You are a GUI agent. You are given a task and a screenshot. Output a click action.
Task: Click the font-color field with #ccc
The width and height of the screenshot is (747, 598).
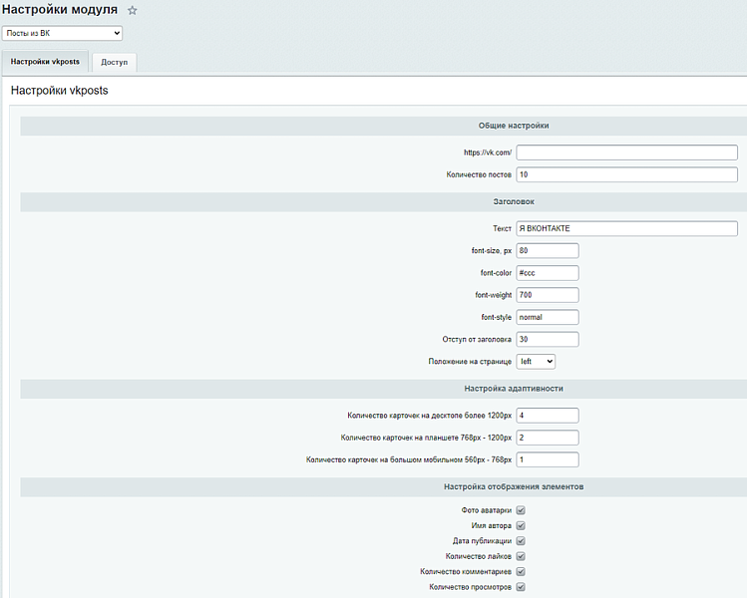548,273
